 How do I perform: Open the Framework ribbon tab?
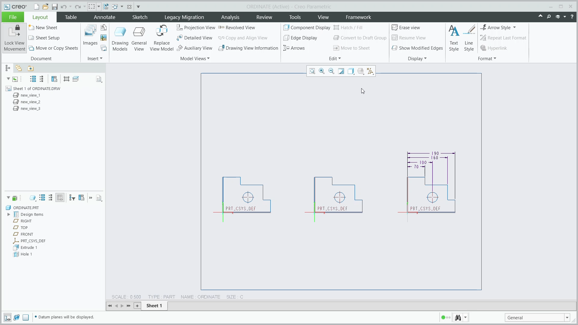click(x=358, y=17)
